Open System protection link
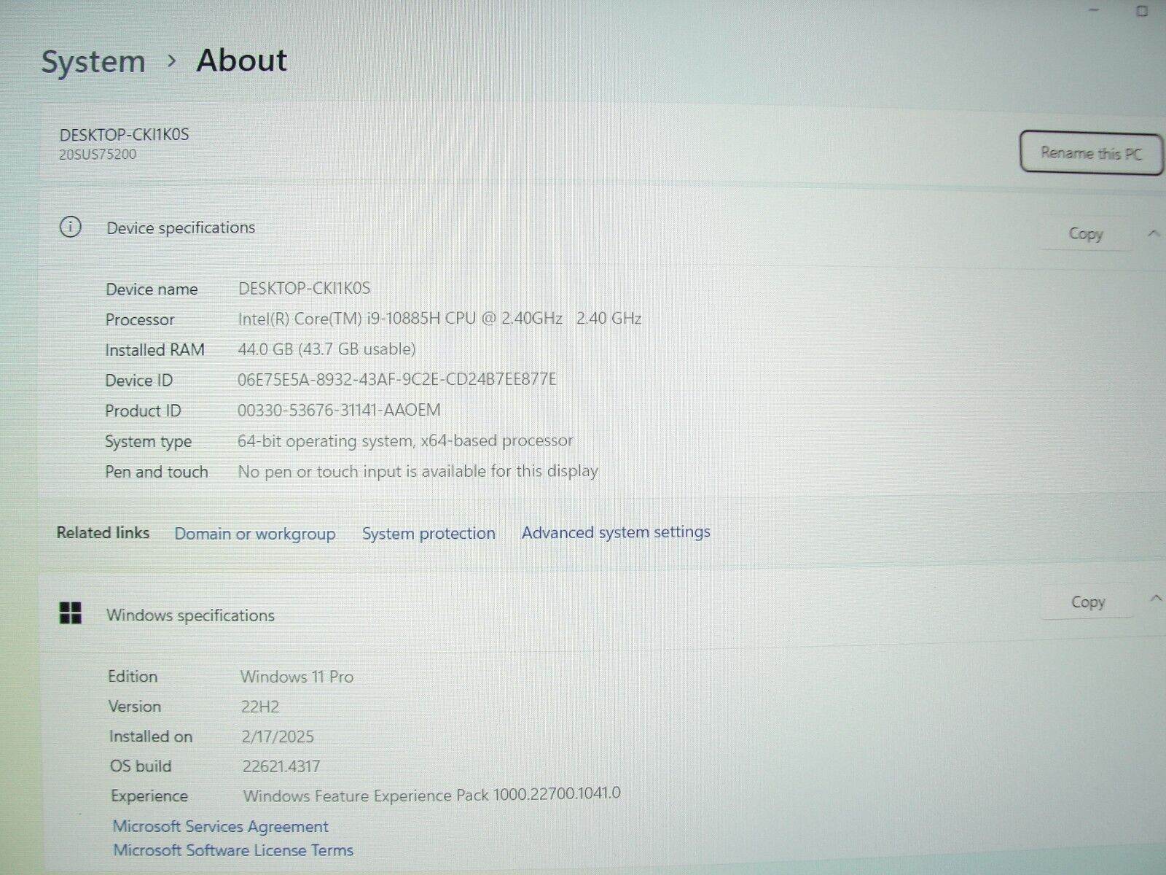Viewport: 1166px width, 875px height. (x=429, y=534)
